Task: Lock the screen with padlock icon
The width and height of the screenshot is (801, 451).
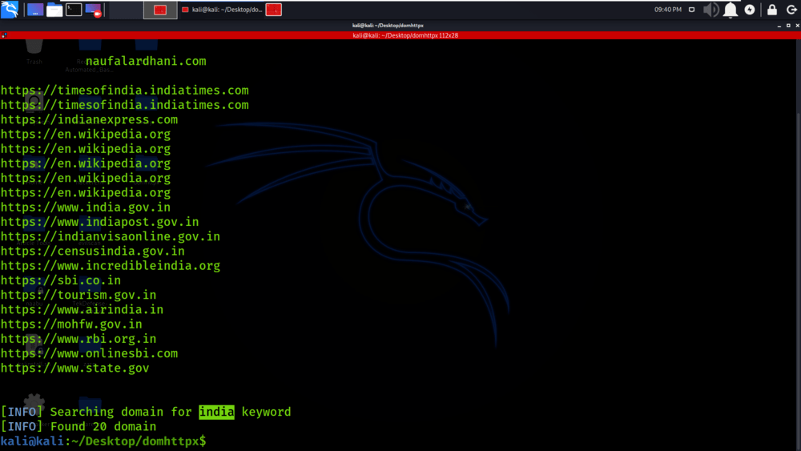Action: [x=772, y=10]
